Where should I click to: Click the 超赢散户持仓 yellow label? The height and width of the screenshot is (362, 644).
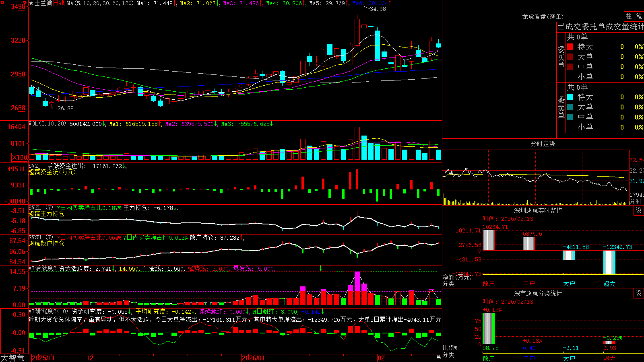(x=46, y=243)
